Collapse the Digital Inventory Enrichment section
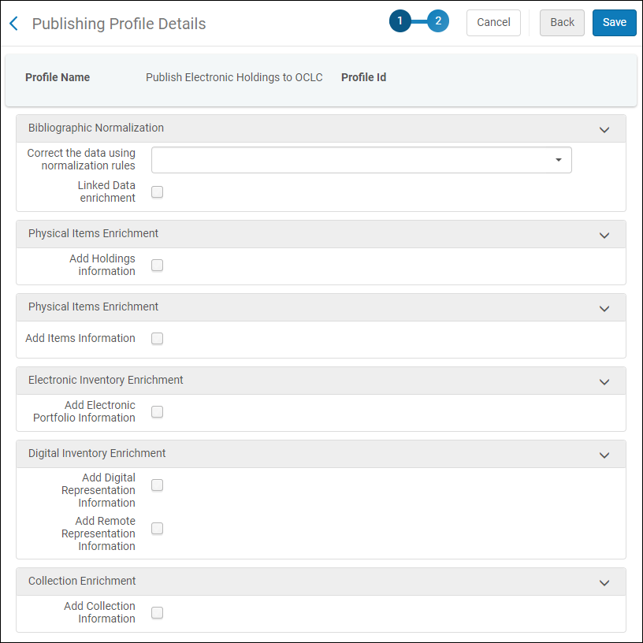 click(604, 455)
